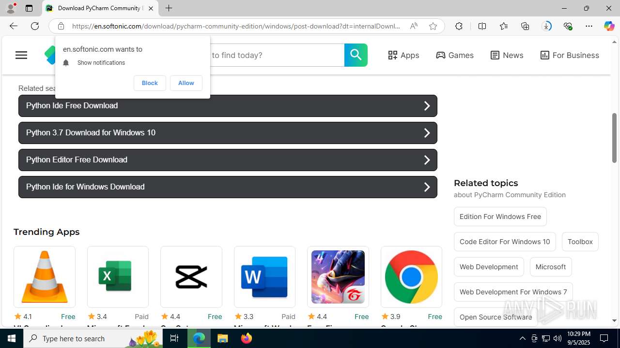
Task: Open Edge Settings and more menu
Action: coord(589,26)
